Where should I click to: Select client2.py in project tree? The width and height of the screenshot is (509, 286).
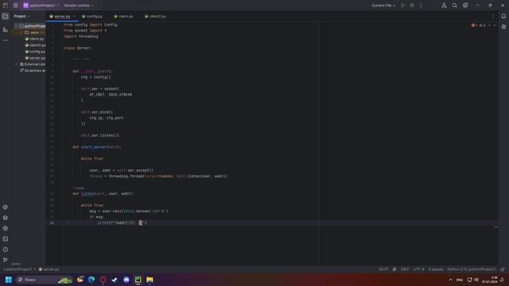(35, 45)
